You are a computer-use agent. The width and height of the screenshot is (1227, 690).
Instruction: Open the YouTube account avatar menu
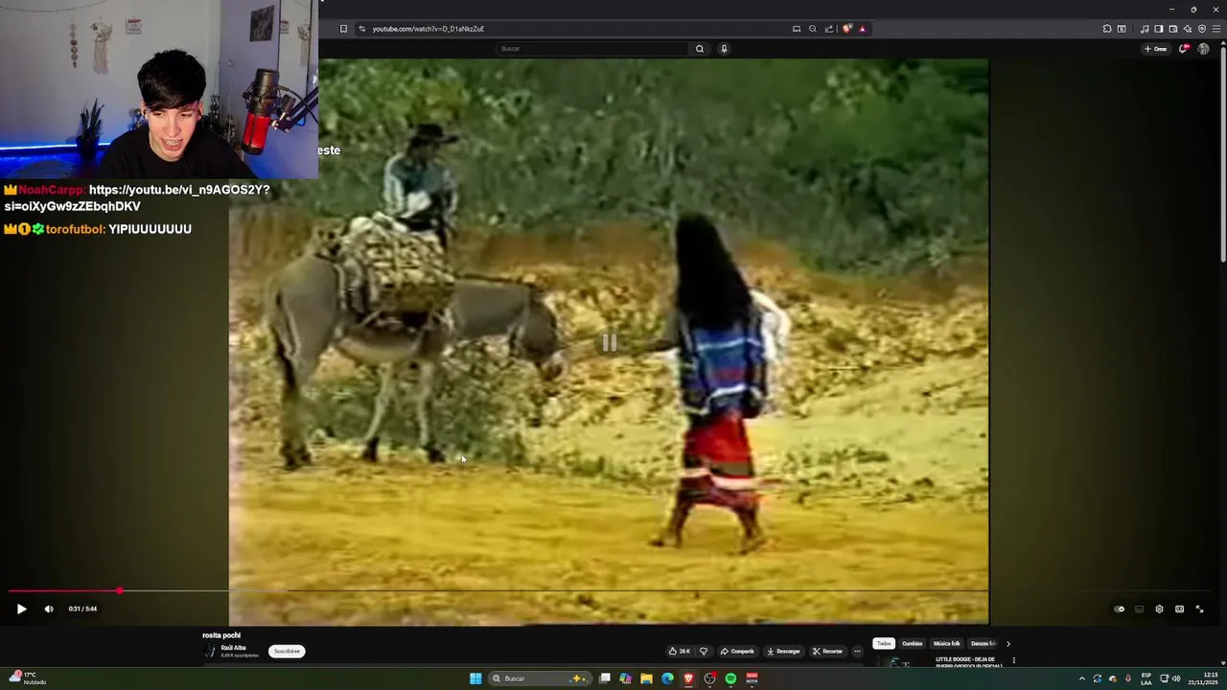pos(1203,49)
